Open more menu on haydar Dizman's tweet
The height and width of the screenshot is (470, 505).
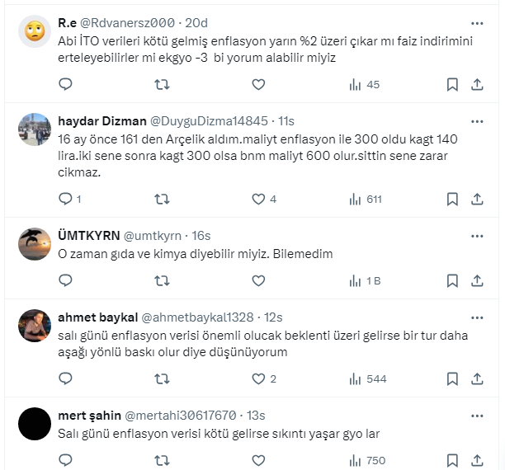click(477, 120)
